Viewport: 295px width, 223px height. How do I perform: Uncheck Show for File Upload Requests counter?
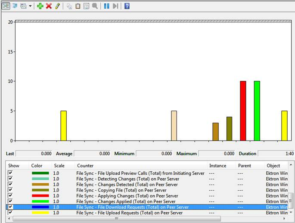[x=10, y=213]
